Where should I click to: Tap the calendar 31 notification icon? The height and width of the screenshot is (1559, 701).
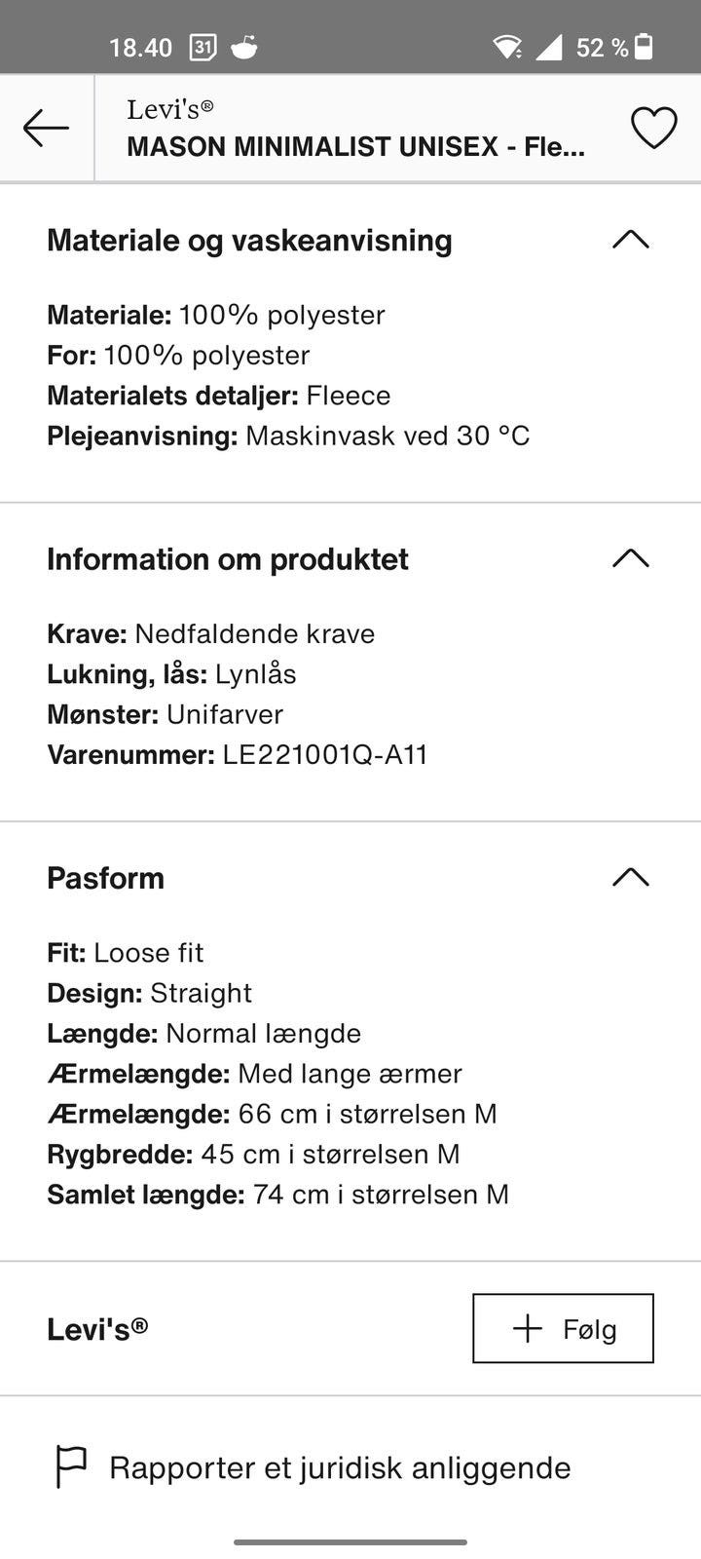[x=203, y=47]
